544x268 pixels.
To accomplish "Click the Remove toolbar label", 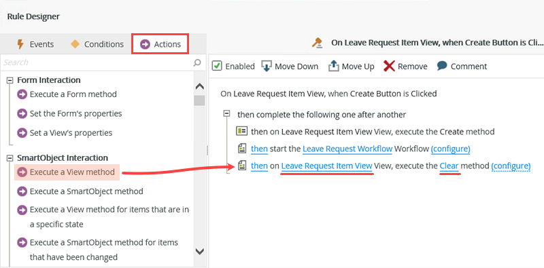I will coord(413,66).
